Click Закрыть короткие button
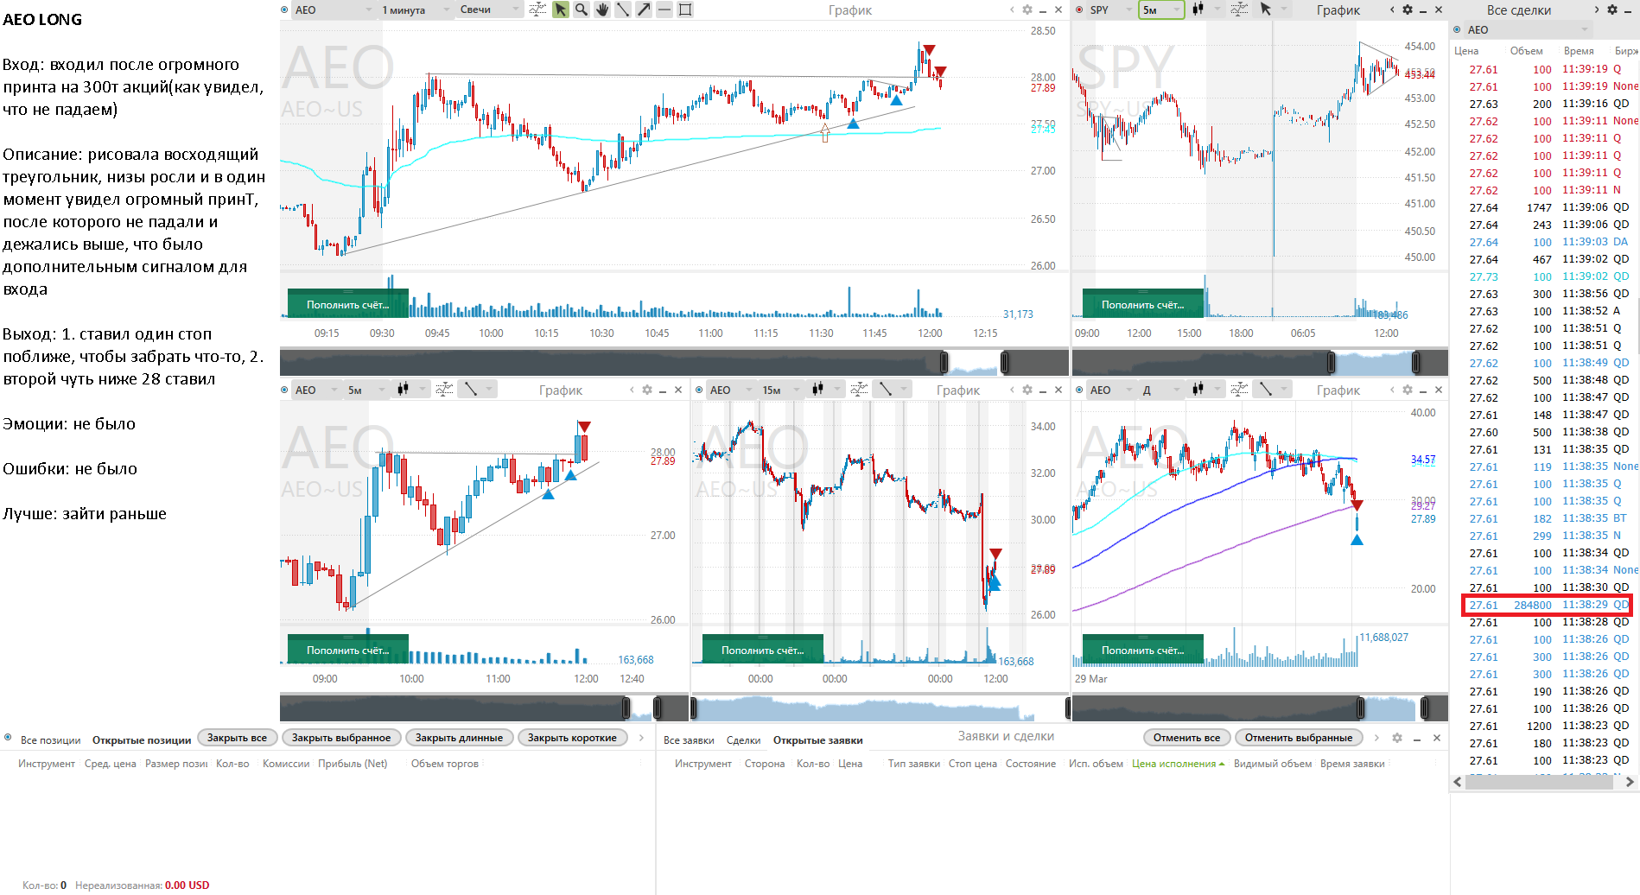 coord(572,738)
